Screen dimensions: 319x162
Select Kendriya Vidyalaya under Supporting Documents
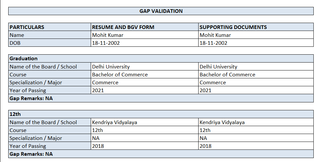click(x=222, y=122)
